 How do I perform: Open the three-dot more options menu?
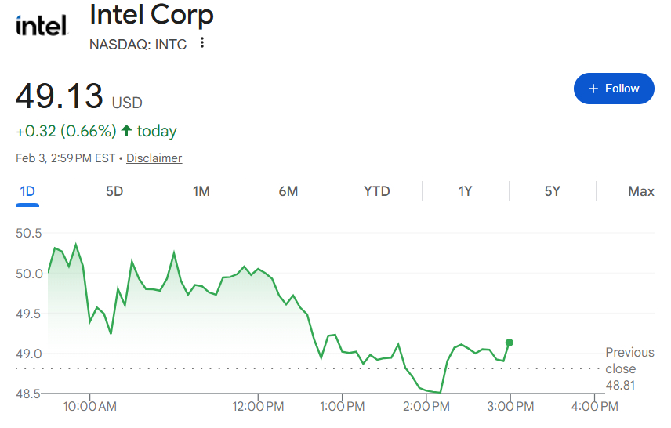[203, 43]
